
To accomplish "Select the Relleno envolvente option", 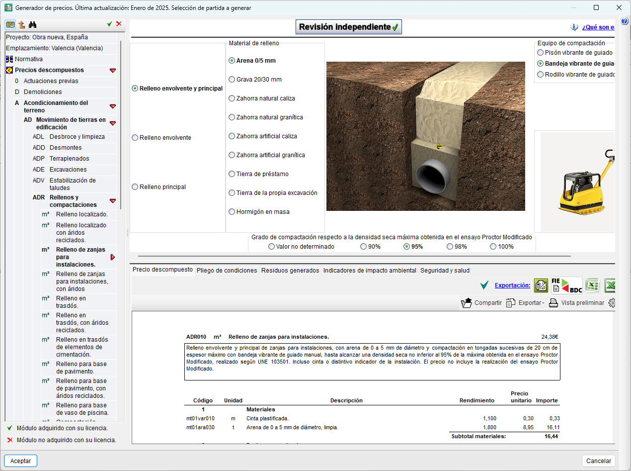I will click(135, 138).
